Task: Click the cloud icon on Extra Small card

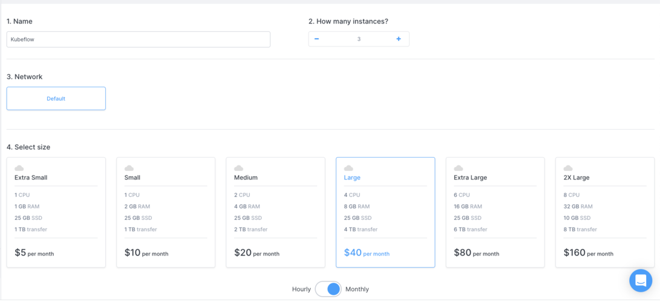Action: click(19, 168)
